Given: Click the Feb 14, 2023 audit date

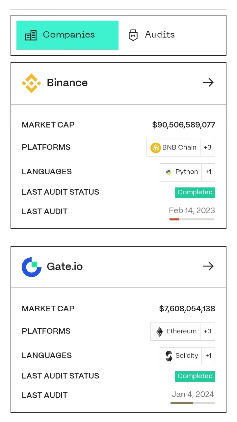Looking at the screenshot, I should [192, 211].
